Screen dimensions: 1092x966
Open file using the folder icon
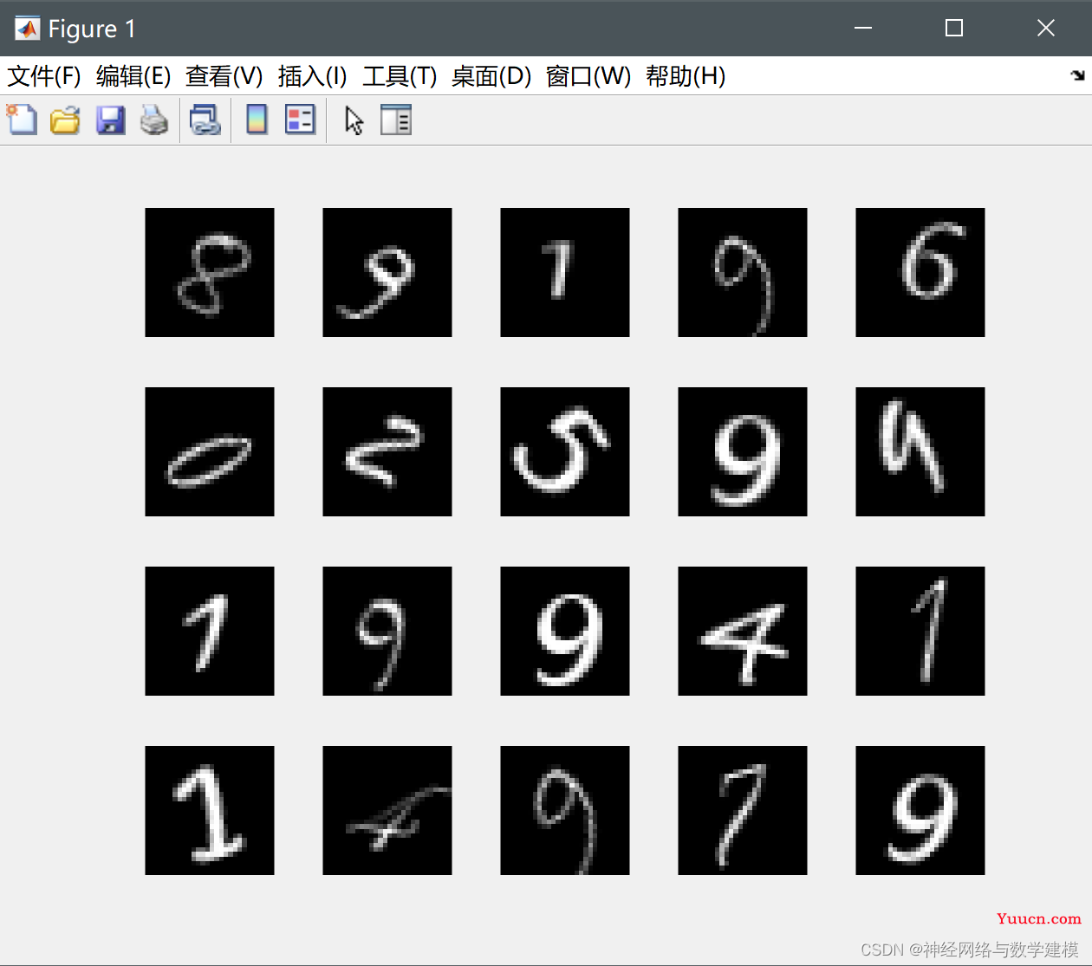[65, 120]
